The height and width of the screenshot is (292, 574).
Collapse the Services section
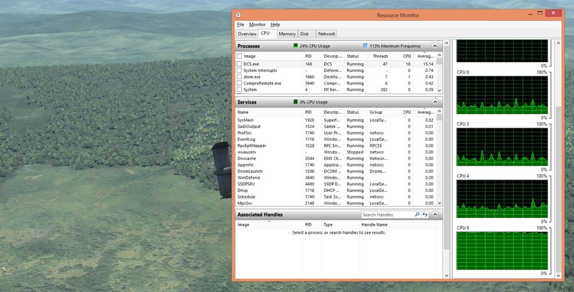click(435, 102)
